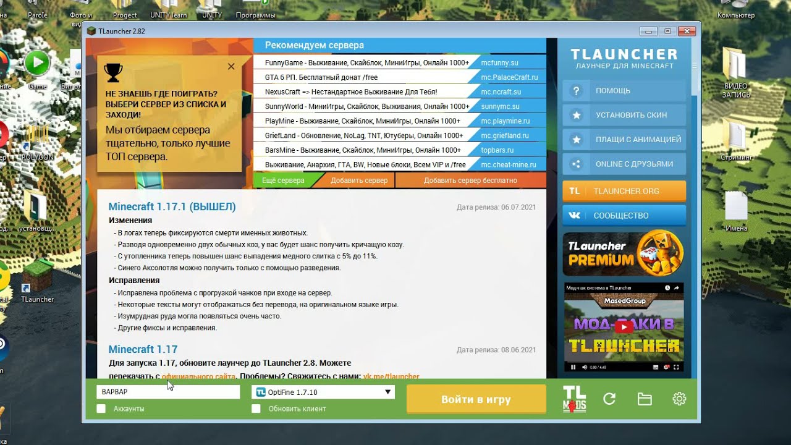The height and width of the screenshot is (445, 791).
Task: Open the launcher settings gear icon
Action: click(x=679, y=399)
